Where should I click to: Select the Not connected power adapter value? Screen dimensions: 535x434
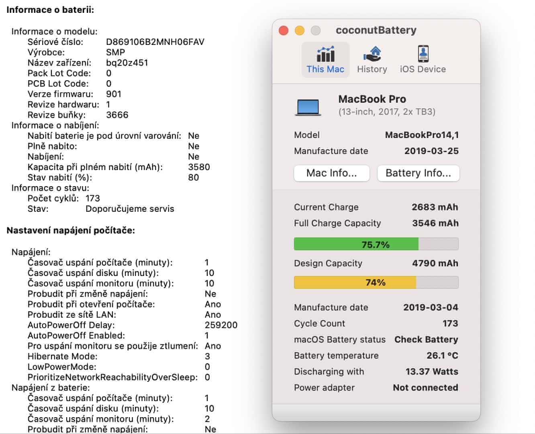tap(426, 388)
